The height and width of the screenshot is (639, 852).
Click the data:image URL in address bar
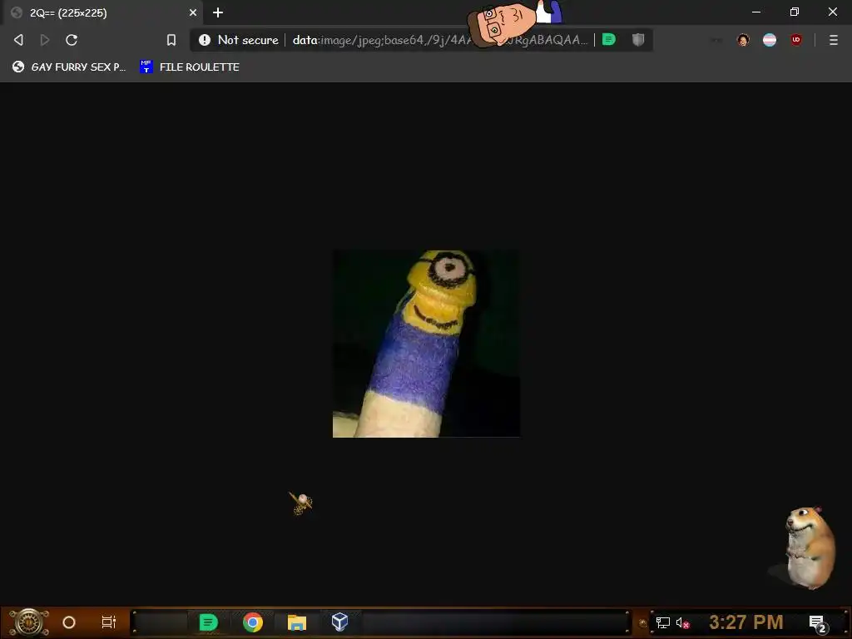pyautogui.click(x=440, y=40)
